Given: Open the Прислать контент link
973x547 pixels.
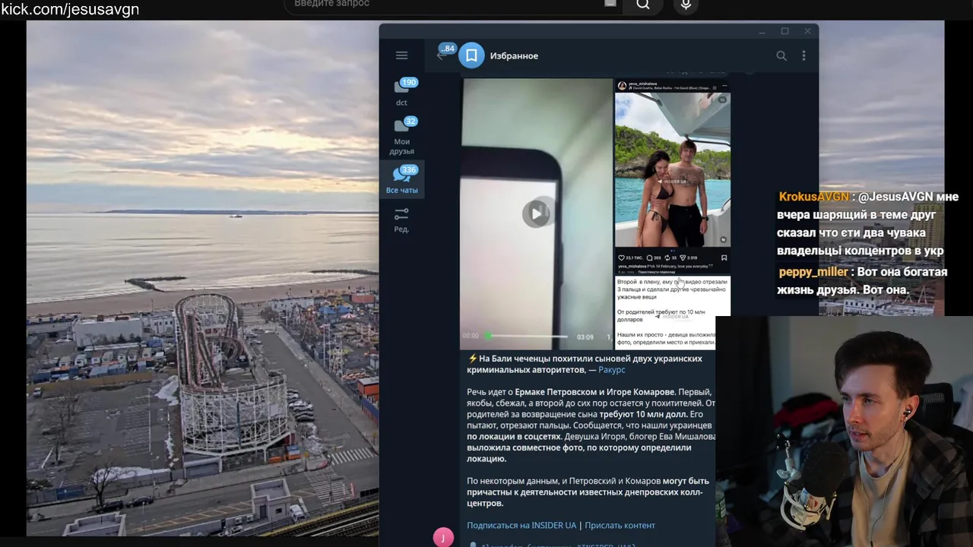Looking at the screenshot, I should tap(620, 525).
